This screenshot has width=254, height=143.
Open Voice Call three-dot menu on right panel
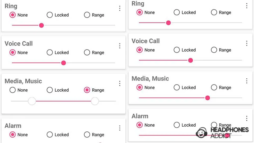[x=247, y=43]
